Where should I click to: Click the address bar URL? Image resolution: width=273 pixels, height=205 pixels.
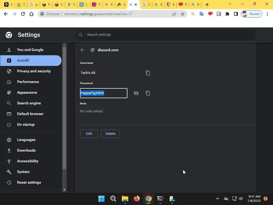[x=98, y=14]
